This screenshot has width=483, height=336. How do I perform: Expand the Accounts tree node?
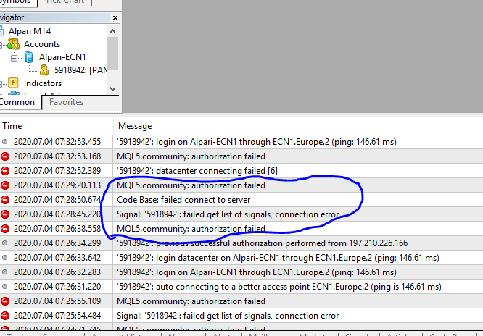(x=1, y=45)
